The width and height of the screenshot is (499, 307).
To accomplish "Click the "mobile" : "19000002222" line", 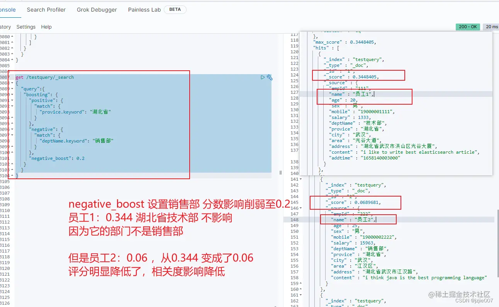I will [x=364, y=237].
